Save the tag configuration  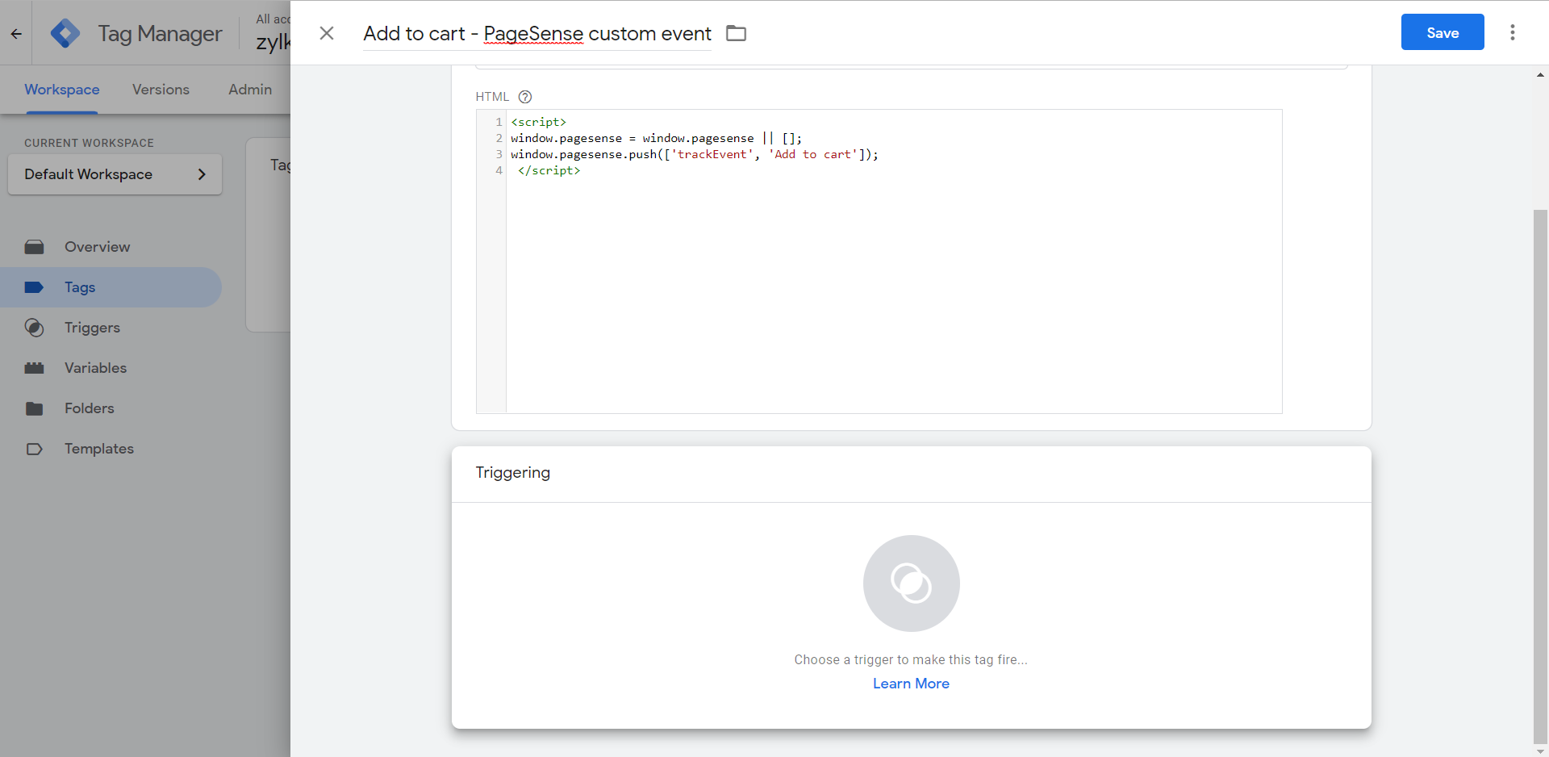pyautogui.click(x=1443, y=32)
